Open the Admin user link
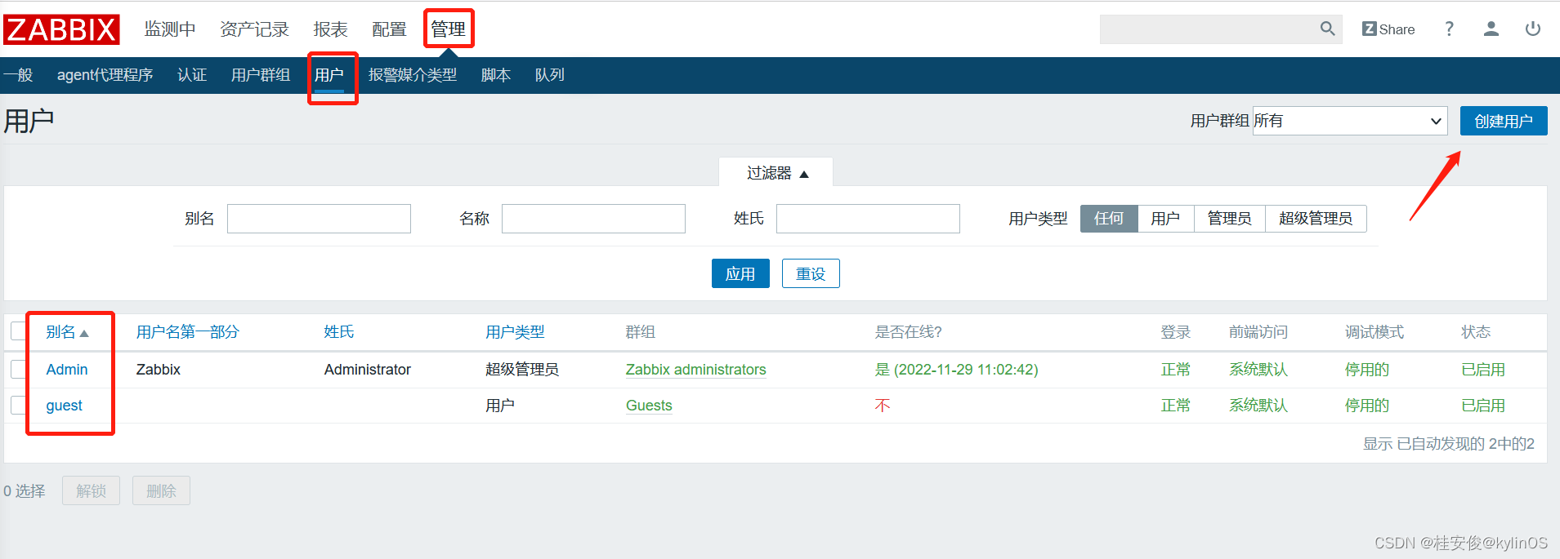 pyautogui.click(x=67, y=370)
